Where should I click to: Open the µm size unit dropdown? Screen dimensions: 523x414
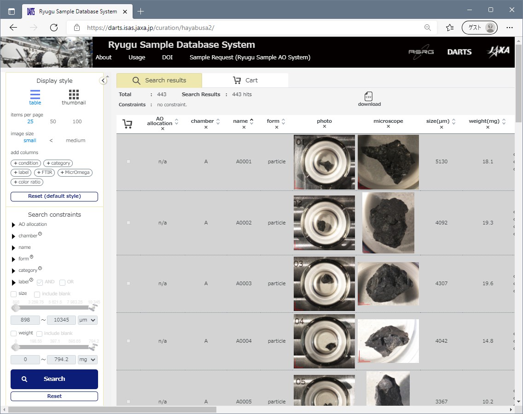pos(88,320)
